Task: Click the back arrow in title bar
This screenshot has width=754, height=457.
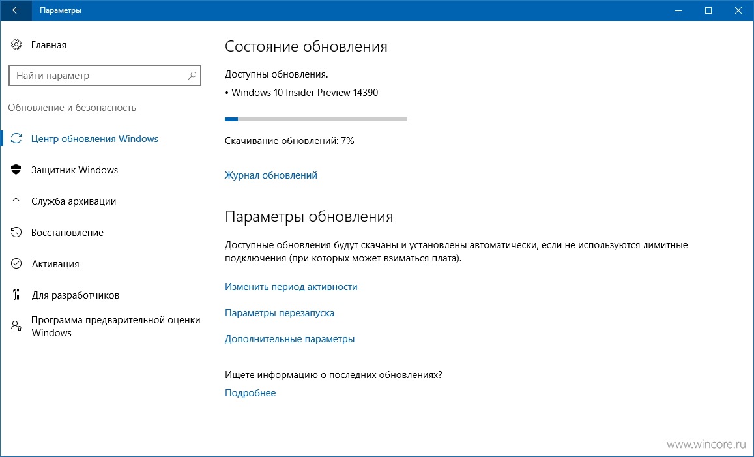Action: tap(16, 10)
